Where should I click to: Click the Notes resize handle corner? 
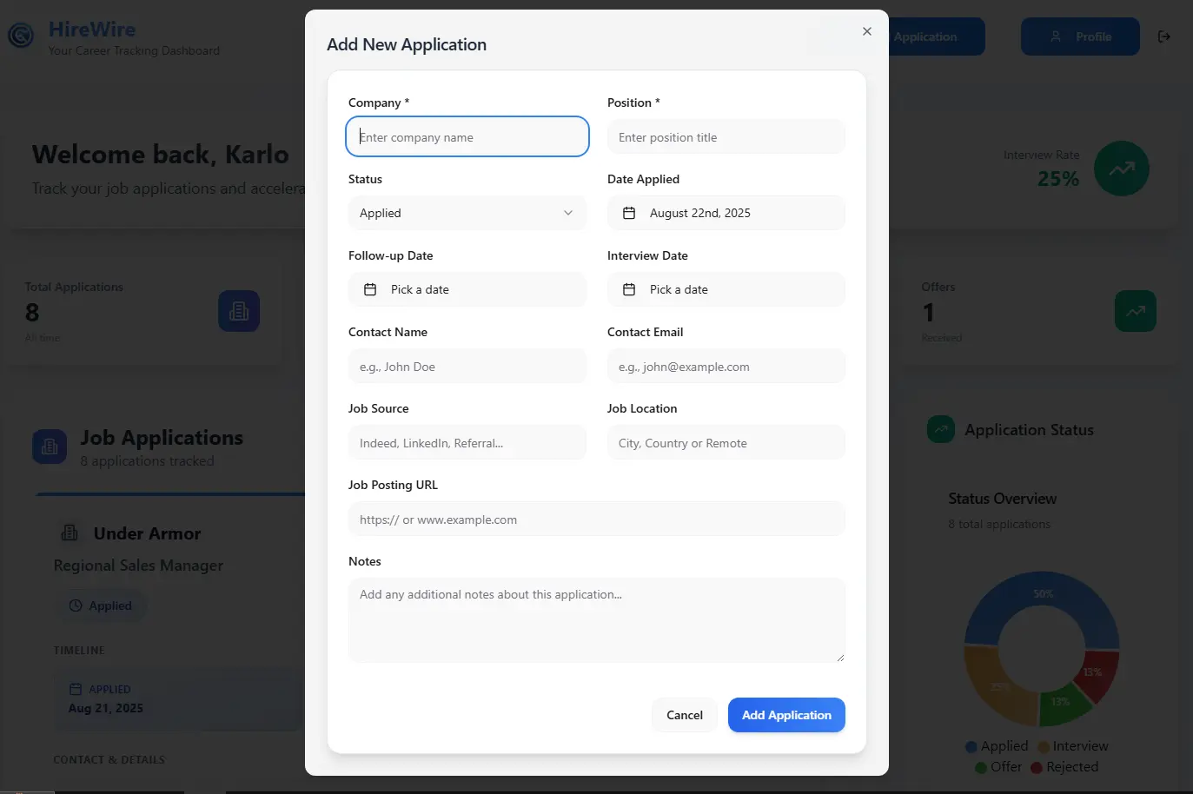pyautogui.click(x=840, y=658)
